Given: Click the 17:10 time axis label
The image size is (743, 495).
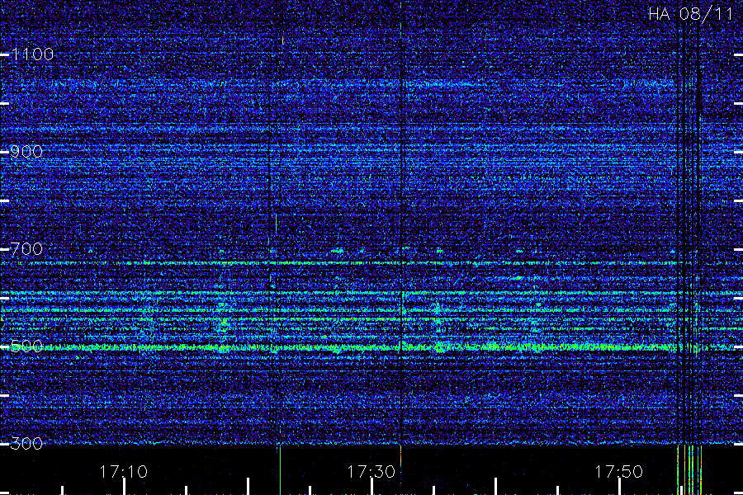Looking at the screenshot, I should coord(124,472).
